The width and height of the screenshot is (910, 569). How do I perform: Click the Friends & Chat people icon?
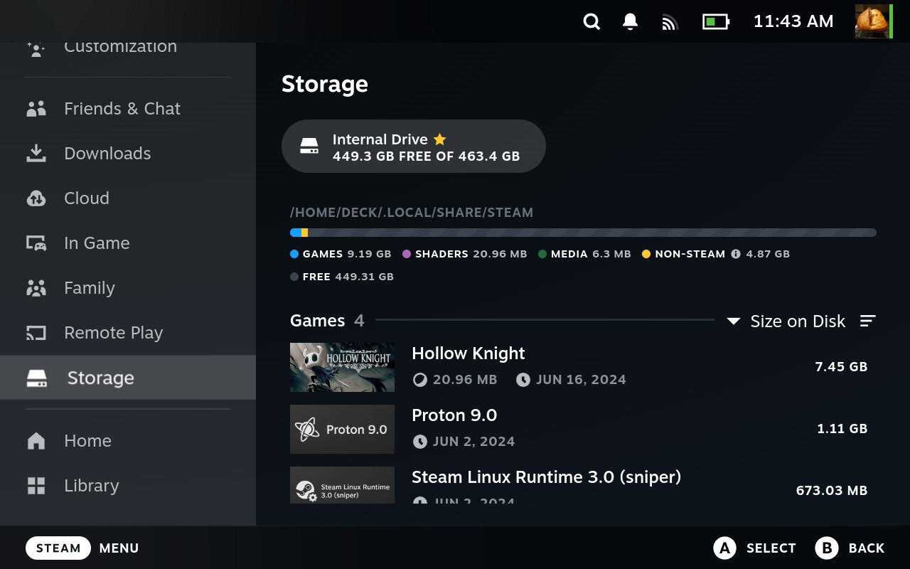36,109
